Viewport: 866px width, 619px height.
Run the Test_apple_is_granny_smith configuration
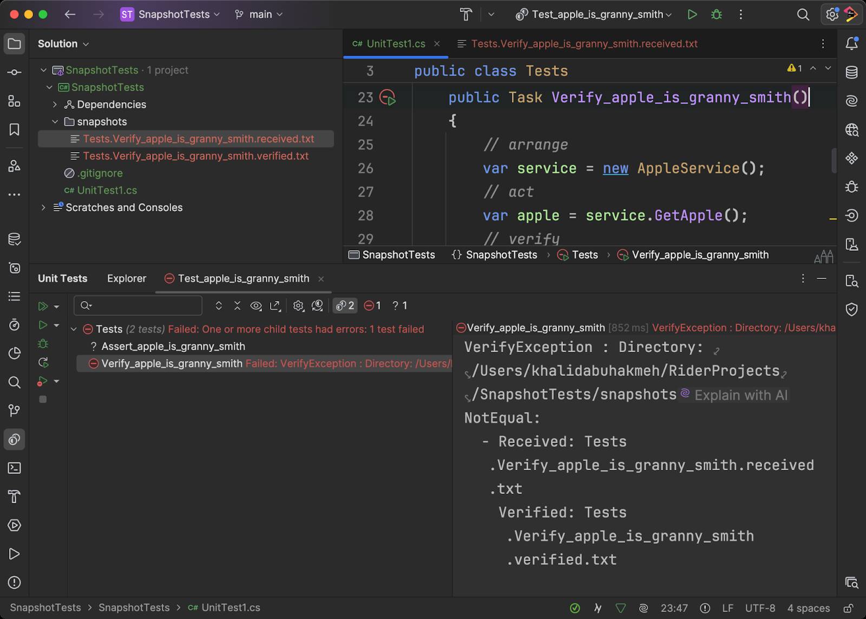pos(692,15)
